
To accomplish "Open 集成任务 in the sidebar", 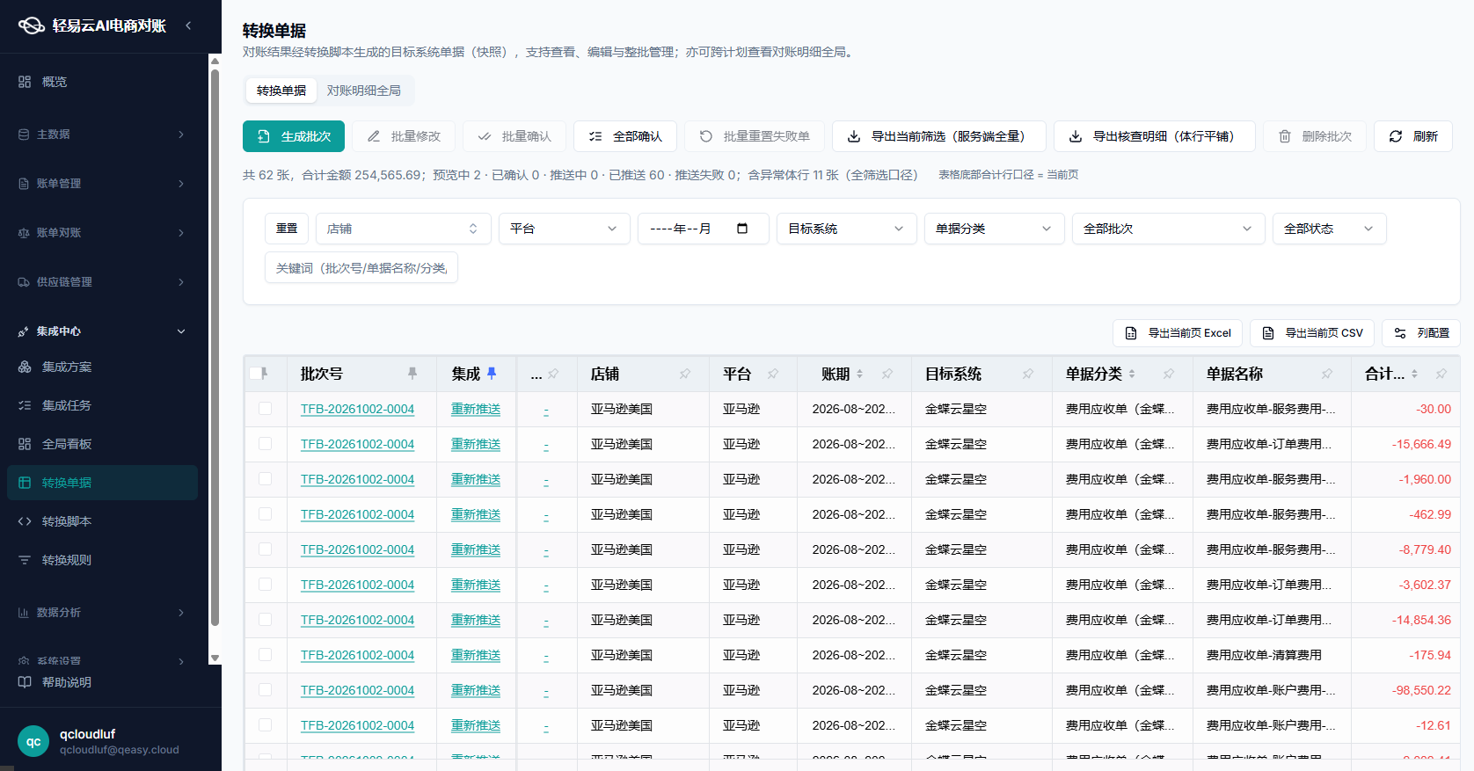I will (104, 405).
